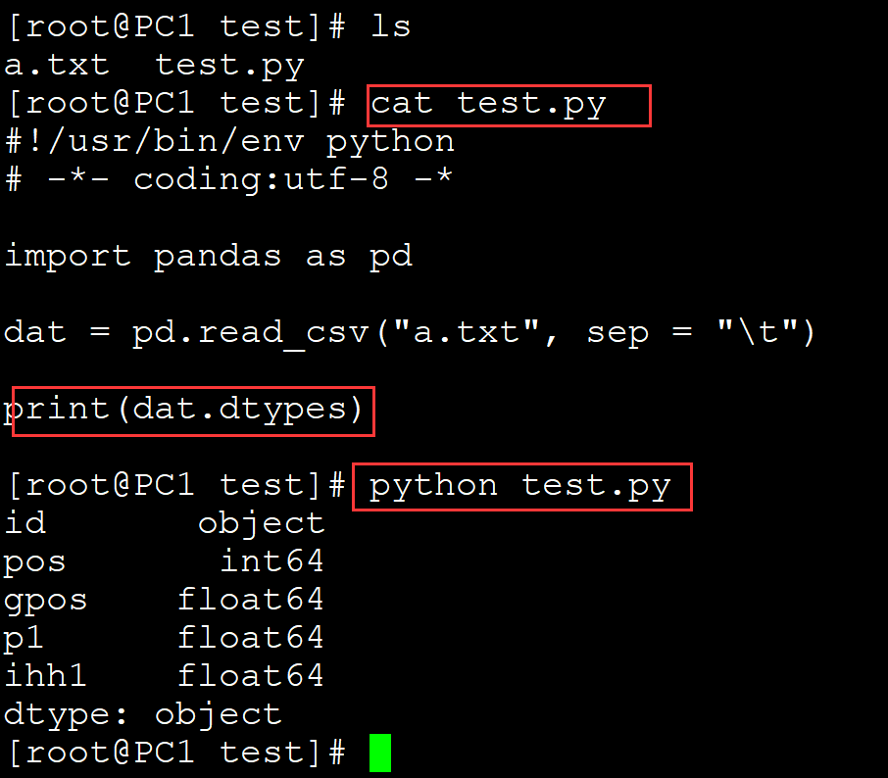Screen dimensions: 888x778
Task: Click the highlighted 'cat test.py' command
Action: tap(489, 105)
